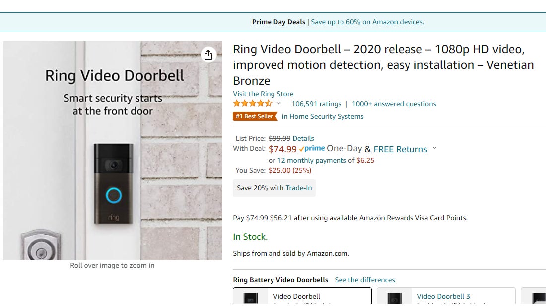This screenshot has height=307, width=546.
Task: Click the Video Doorbell 3 thumbnail image
Action: click(x=394, y=298)
